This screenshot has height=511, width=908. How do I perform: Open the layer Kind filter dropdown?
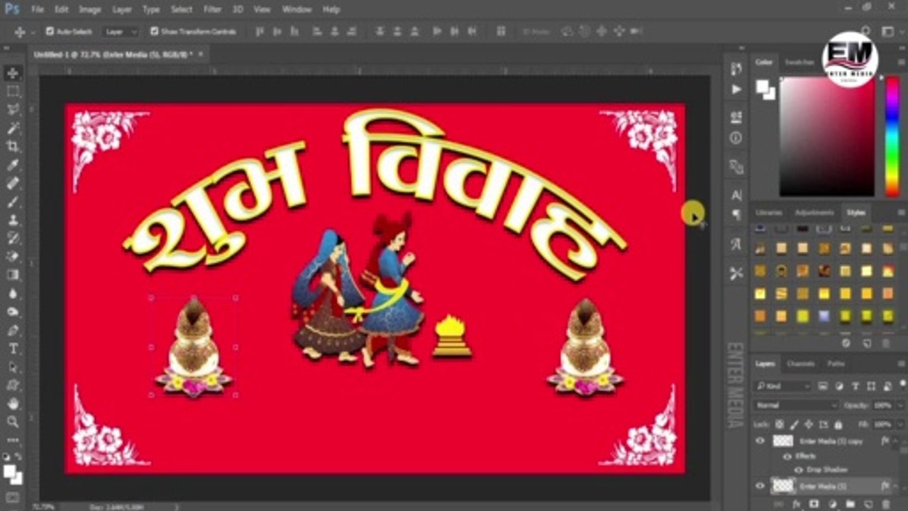[x=783, y=385]
